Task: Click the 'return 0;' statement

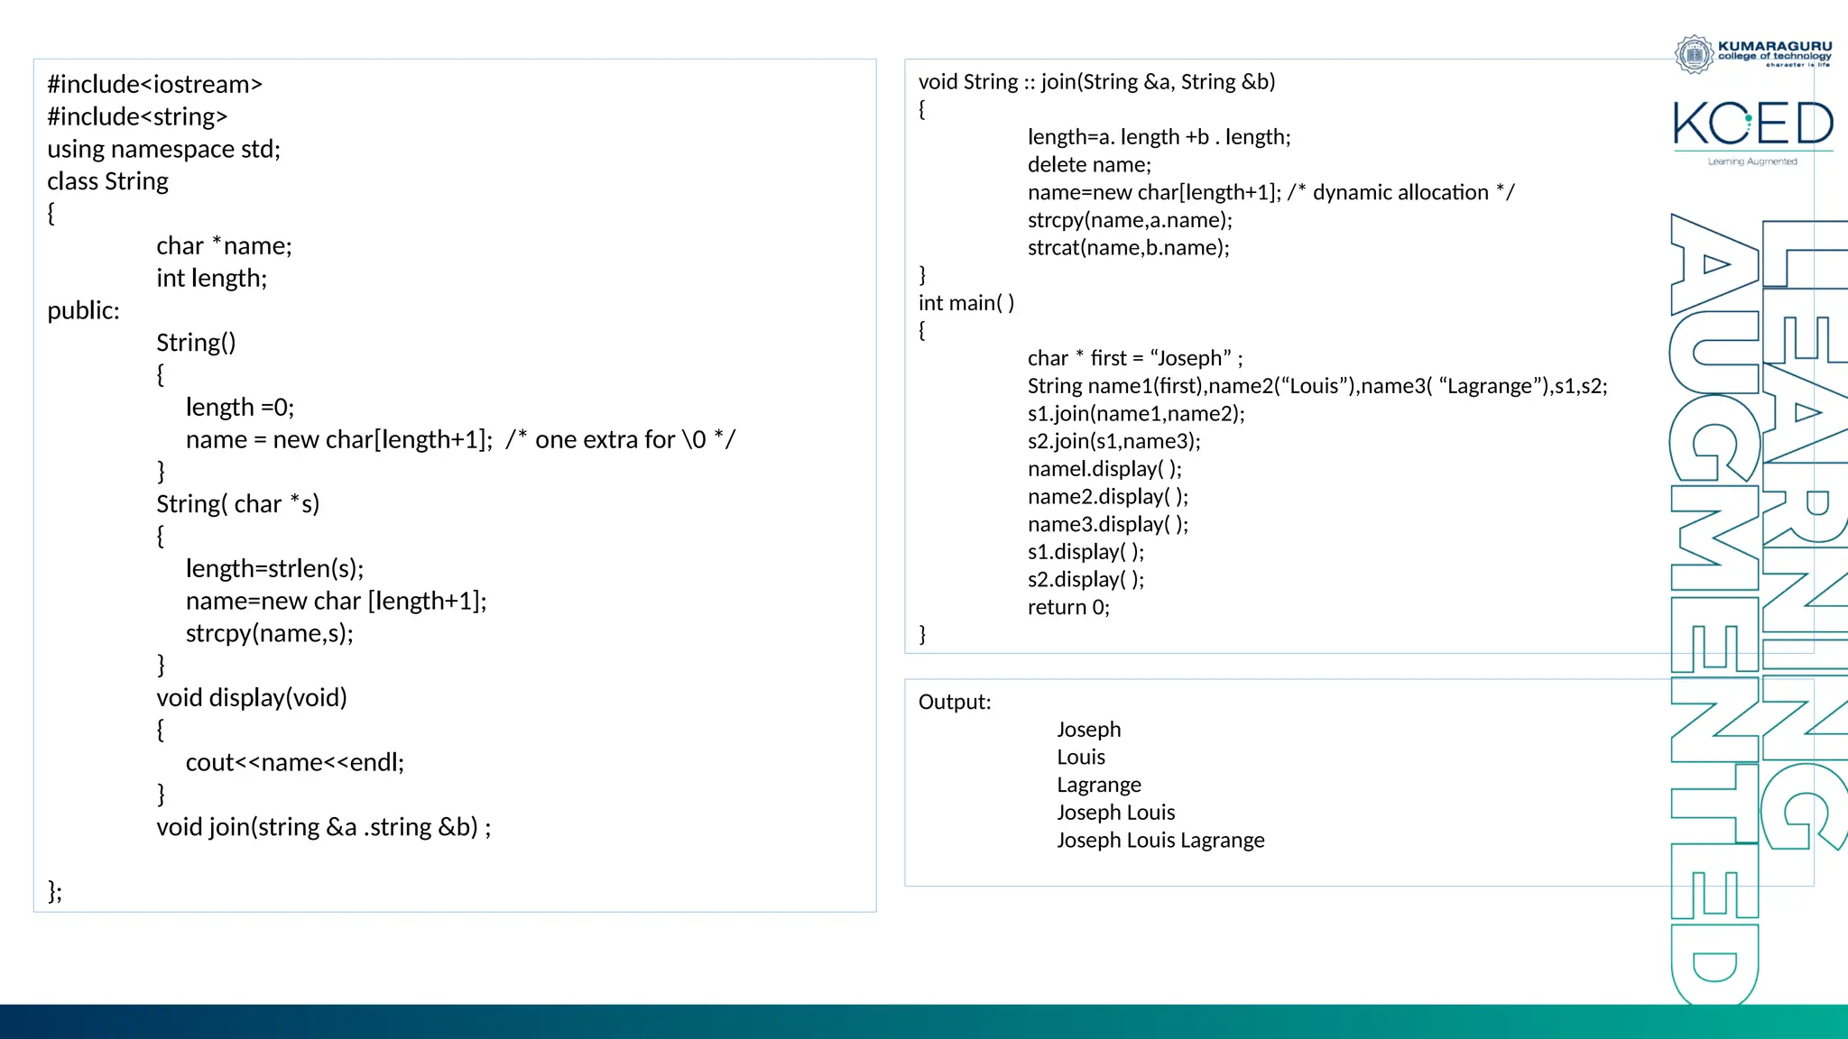Action: point(1067,607)
